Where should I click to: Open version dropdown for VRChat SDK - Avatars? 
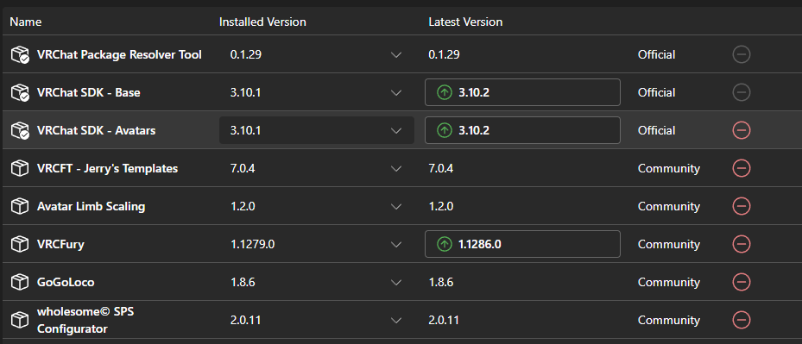(396, 130)
